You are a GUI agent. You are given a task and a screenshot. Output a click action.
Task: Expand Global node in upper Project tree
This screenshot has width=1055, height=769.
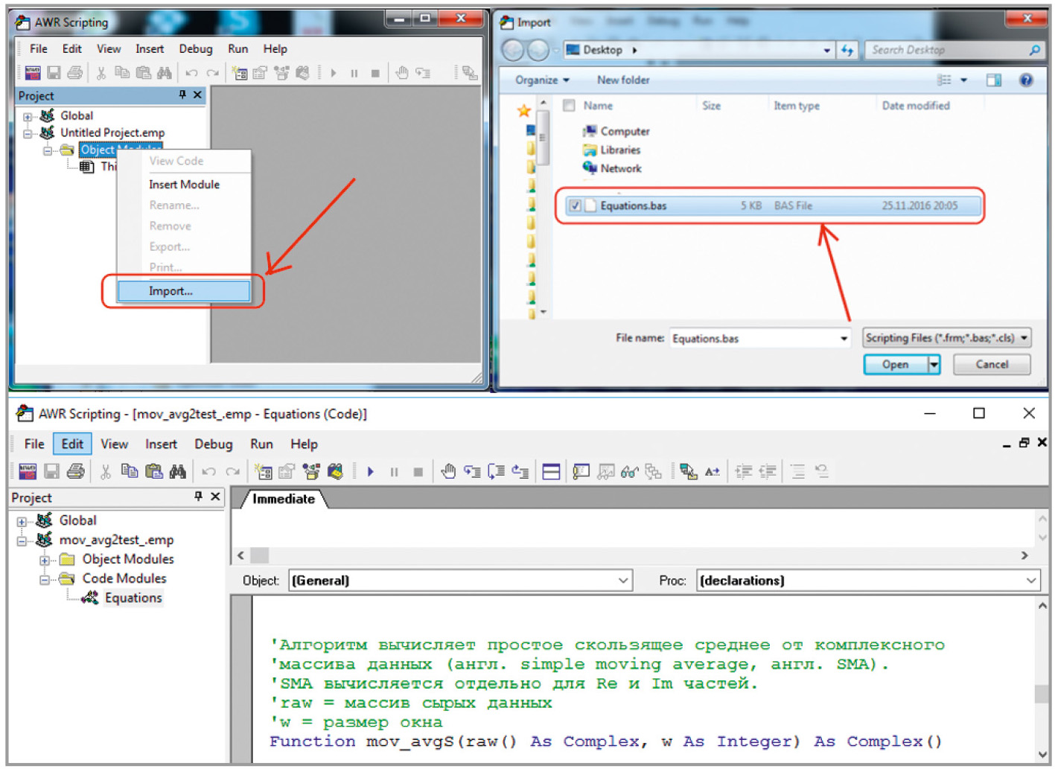click(x=28, y=116)
